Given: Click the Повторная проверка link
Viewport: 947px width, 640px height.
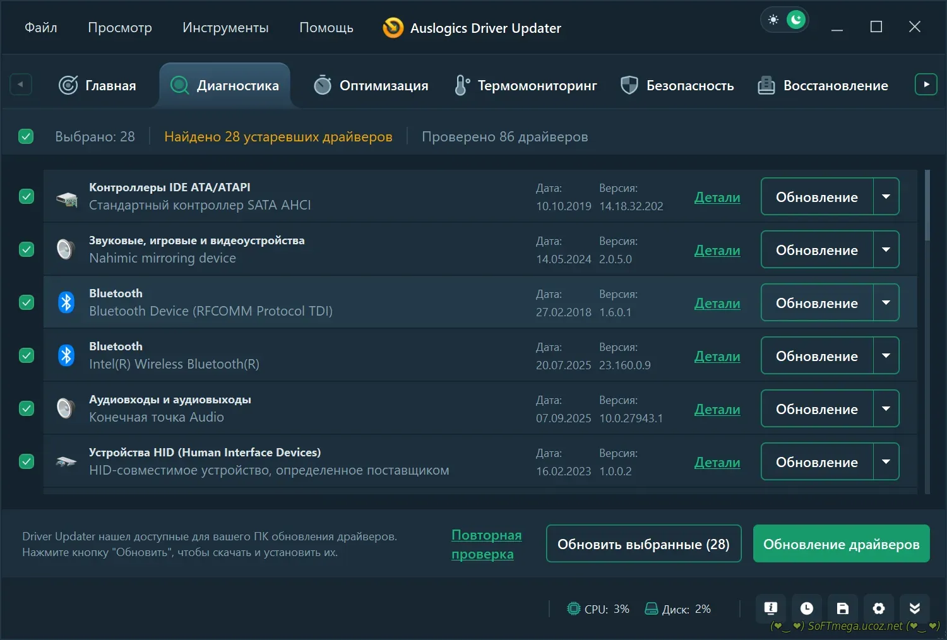Looking at the screenshot, I should click(486, 544).
